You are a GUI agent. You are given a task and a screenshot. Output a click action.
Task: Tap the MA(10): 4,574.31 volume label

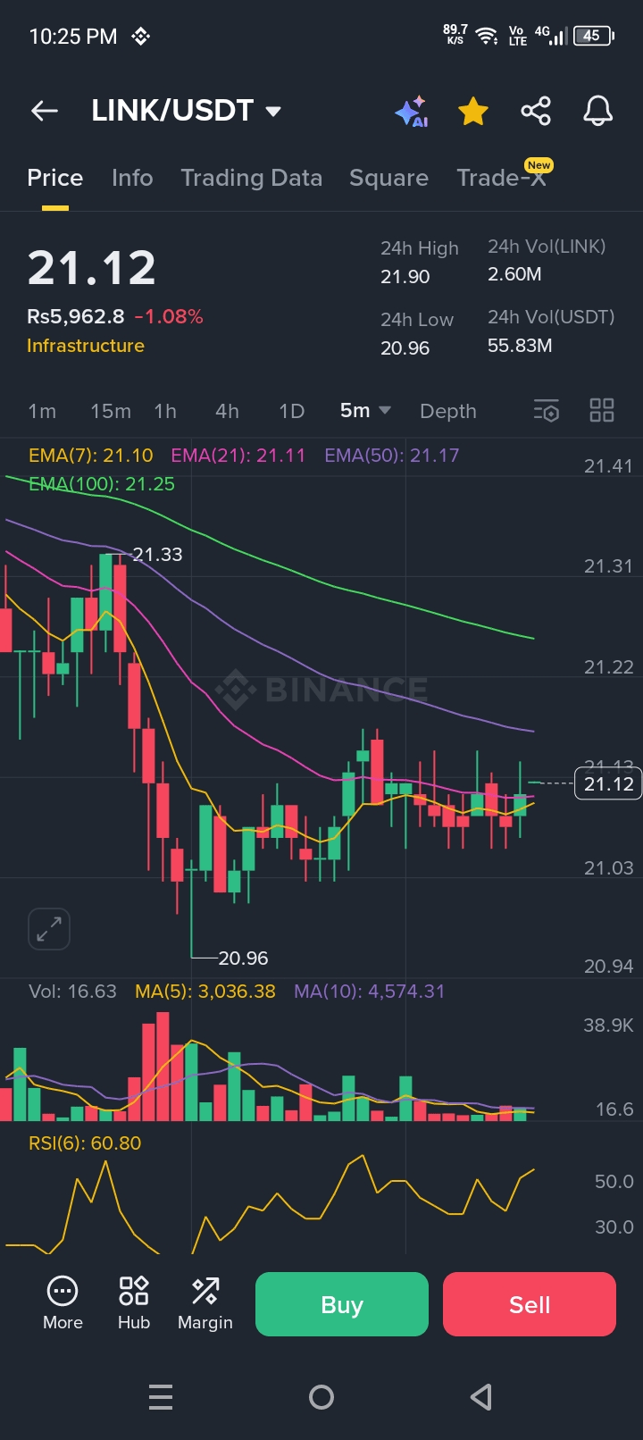[369, 992]
